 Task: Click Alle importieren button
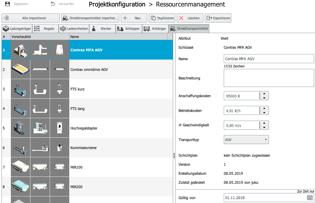coord(30,18)
